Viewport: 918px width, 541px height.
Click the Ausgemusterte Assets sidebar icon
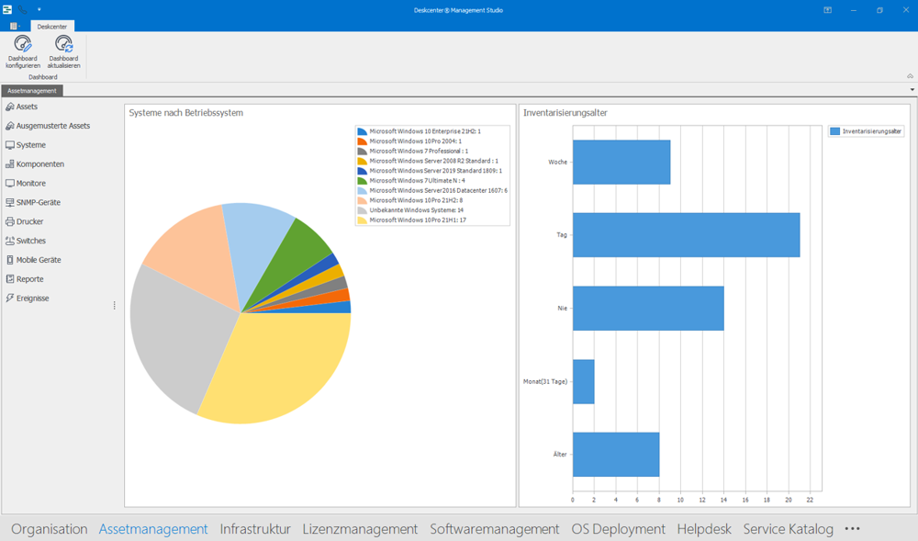click(x=10, y=126)
